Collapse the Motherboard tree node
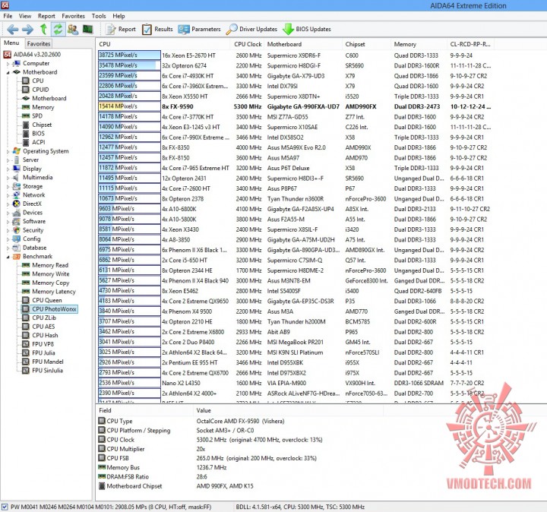This screenshot has height=512, width=547. pos(8,72)
